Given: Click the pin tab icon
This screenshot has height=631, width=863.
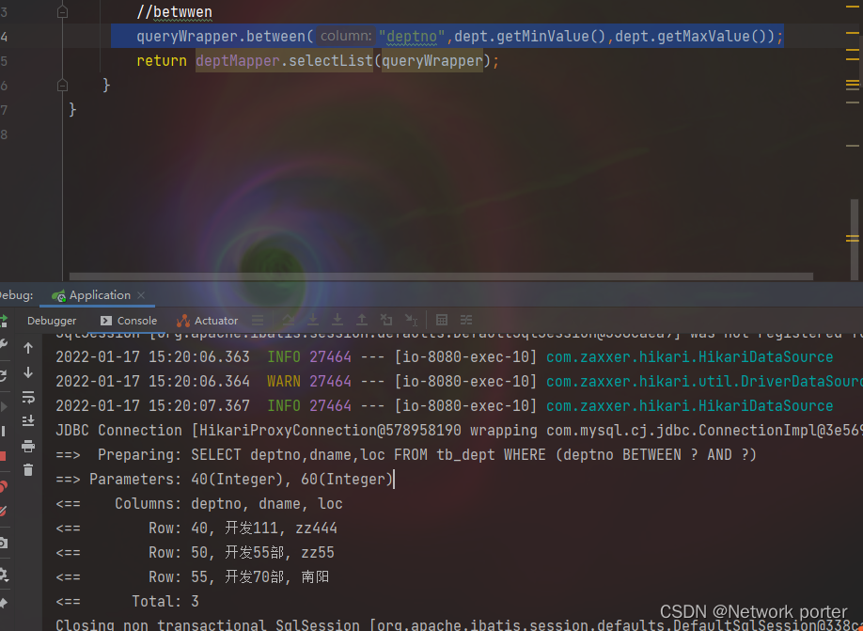Looking at the screenshot, I should (x=4, y=603).
